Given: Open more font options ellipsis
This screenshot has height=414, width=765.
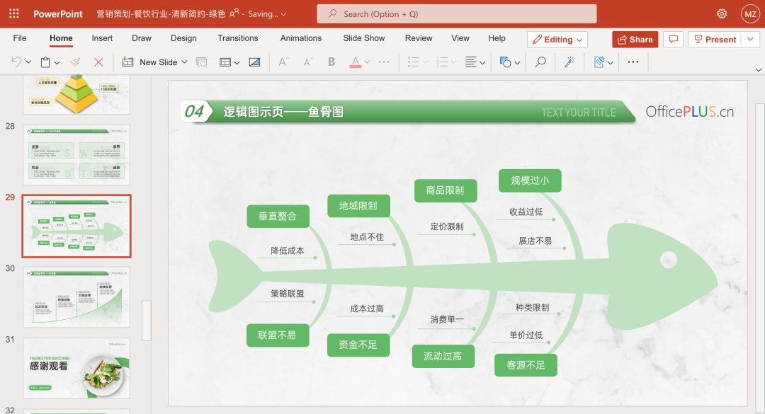Looking at the screenshot, I should (x=384, y=62).
